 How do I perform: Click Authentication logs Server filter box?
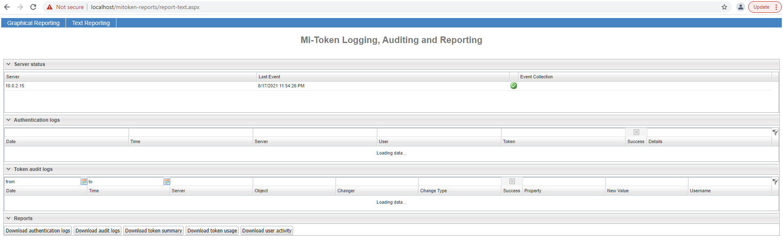(x=315, y=132)
